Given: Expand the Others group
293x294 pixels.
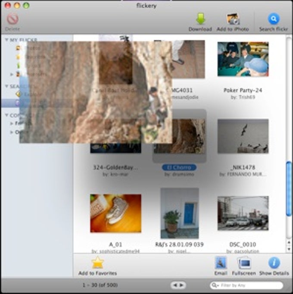Looking at the screenshot, I should point(12,132).
